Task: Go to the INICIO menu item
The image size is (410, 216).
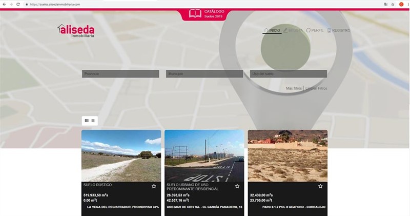Action: (272, 30)
